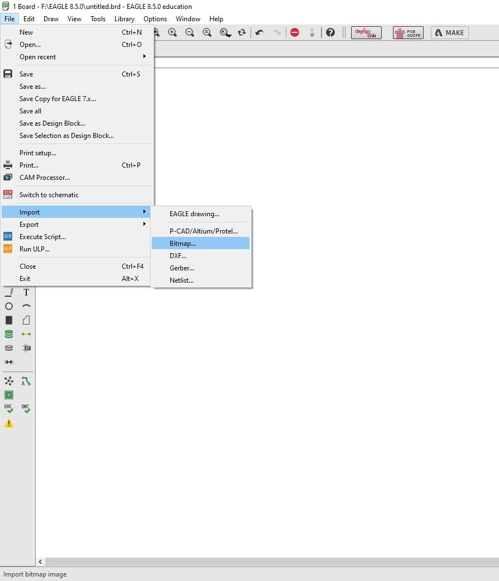Run the DRC check

point(26,409)
